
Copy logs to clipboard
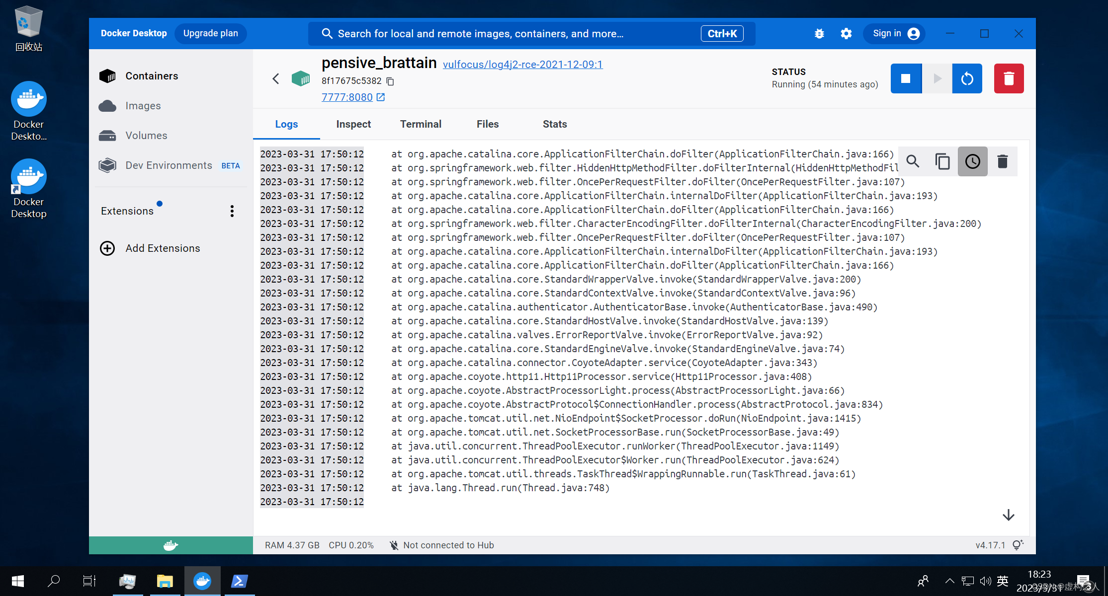942,161
